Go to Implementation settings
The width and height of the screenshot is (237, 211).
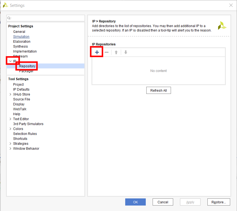(x=25, y=51)
